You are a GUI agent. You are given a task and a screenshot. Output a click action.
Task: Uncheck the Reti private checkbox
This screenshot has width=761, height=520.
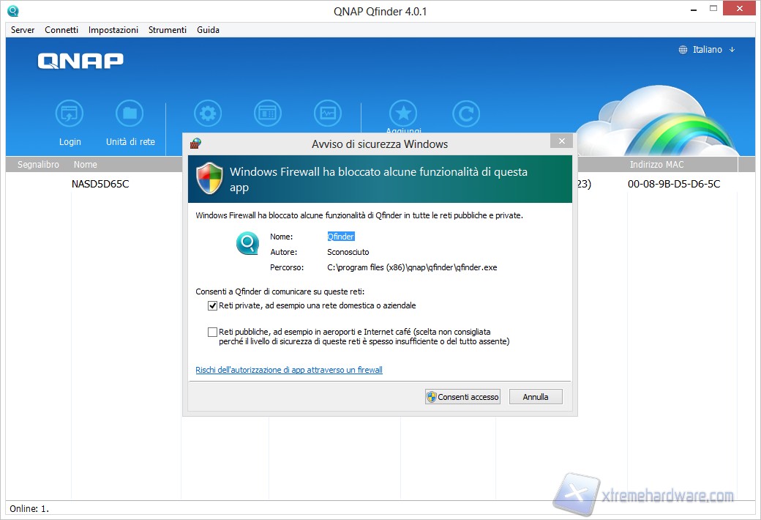(213, 305)
